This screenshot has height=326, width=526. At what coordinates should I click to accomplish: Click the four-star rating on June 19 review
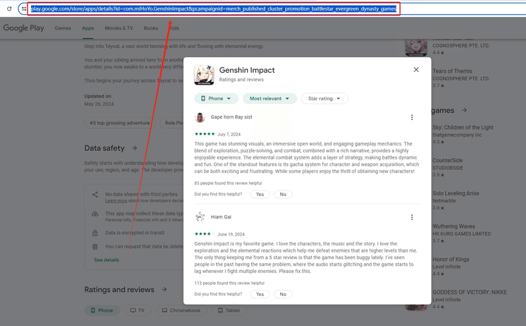point(204,234)
